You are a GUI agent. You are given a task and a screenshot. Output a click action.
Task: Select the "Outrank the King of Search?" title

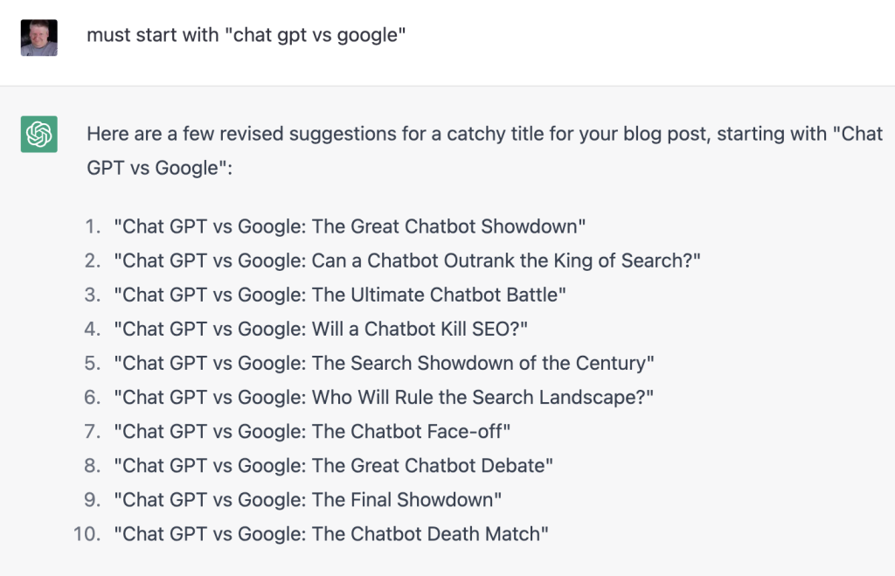click(407, 260)
